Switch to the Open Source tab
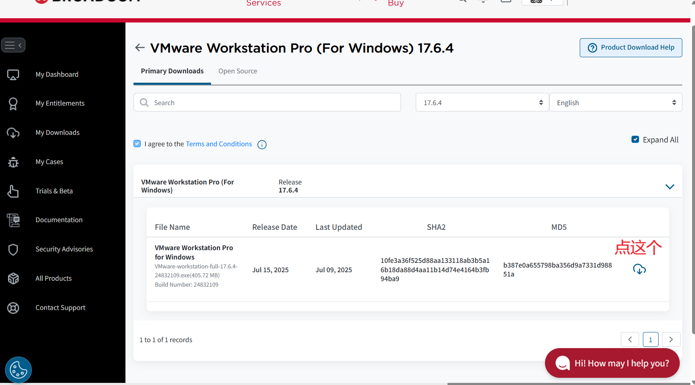Viewport: 695px width, 385px height. (238, 71)
